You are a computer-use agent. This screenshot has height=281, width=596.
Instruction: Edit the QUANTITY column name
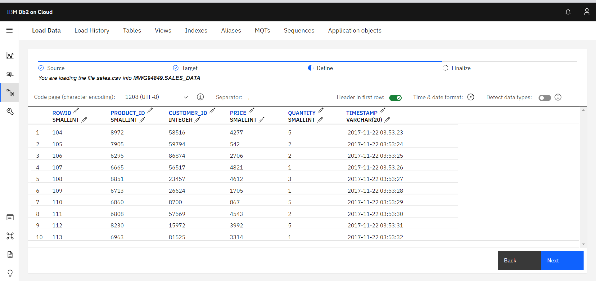pos(321,110)
